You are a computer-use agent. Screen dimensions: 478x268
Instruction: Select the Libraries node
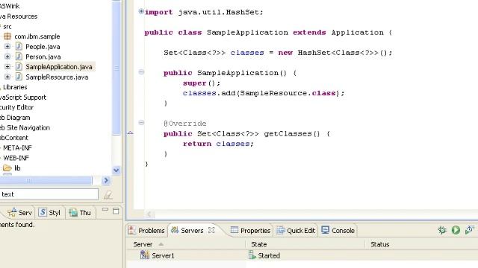(15, 87)
